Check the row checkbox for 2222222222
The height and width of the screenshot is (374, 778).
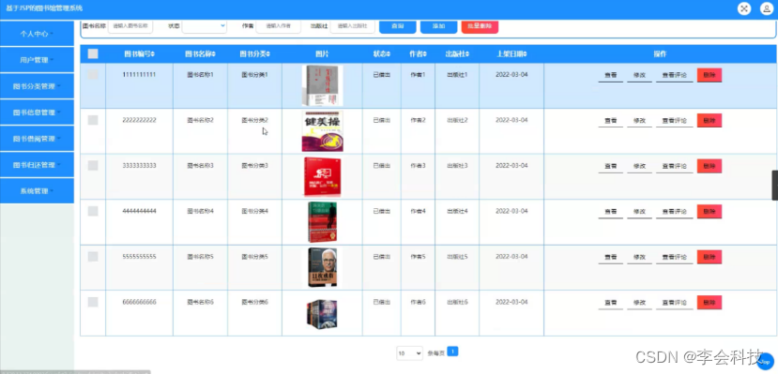coord(93,120)
